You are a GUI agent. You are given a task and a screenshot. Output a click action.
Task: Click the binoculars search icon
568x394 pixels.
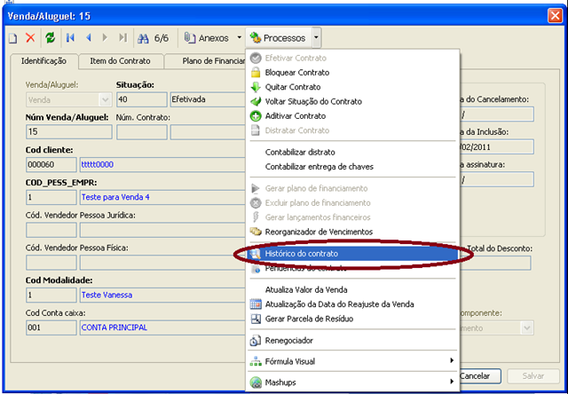tap(143, 38)
